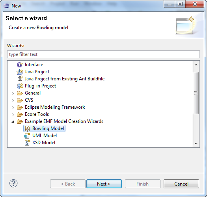The image size is (207, 197).
Task: Select the Interface entry
Action: 34,65
